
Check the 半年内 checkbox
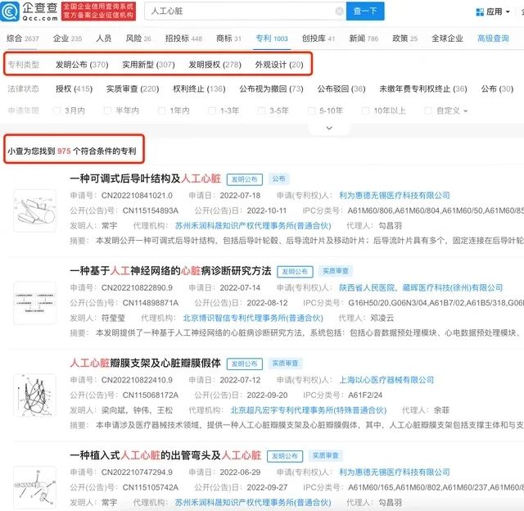click(107, 111)
